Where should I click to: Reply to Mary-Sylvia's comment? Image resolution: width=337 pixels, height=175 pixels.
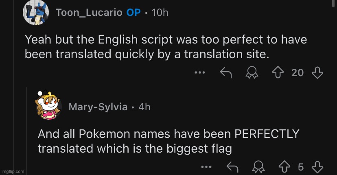click(x=232, y=167)
